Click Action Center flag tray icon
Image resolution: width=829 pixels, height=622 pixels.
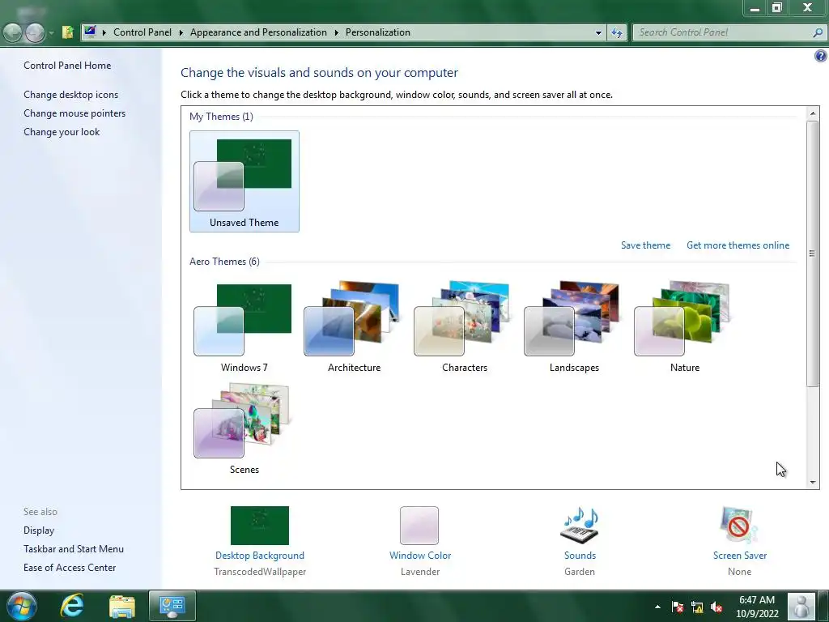tap(678, 607)
